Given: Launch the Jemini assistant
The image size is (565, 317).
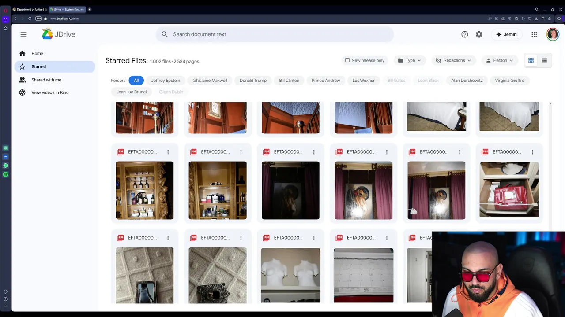Looking at the screenshot, I should click(507, 34).
